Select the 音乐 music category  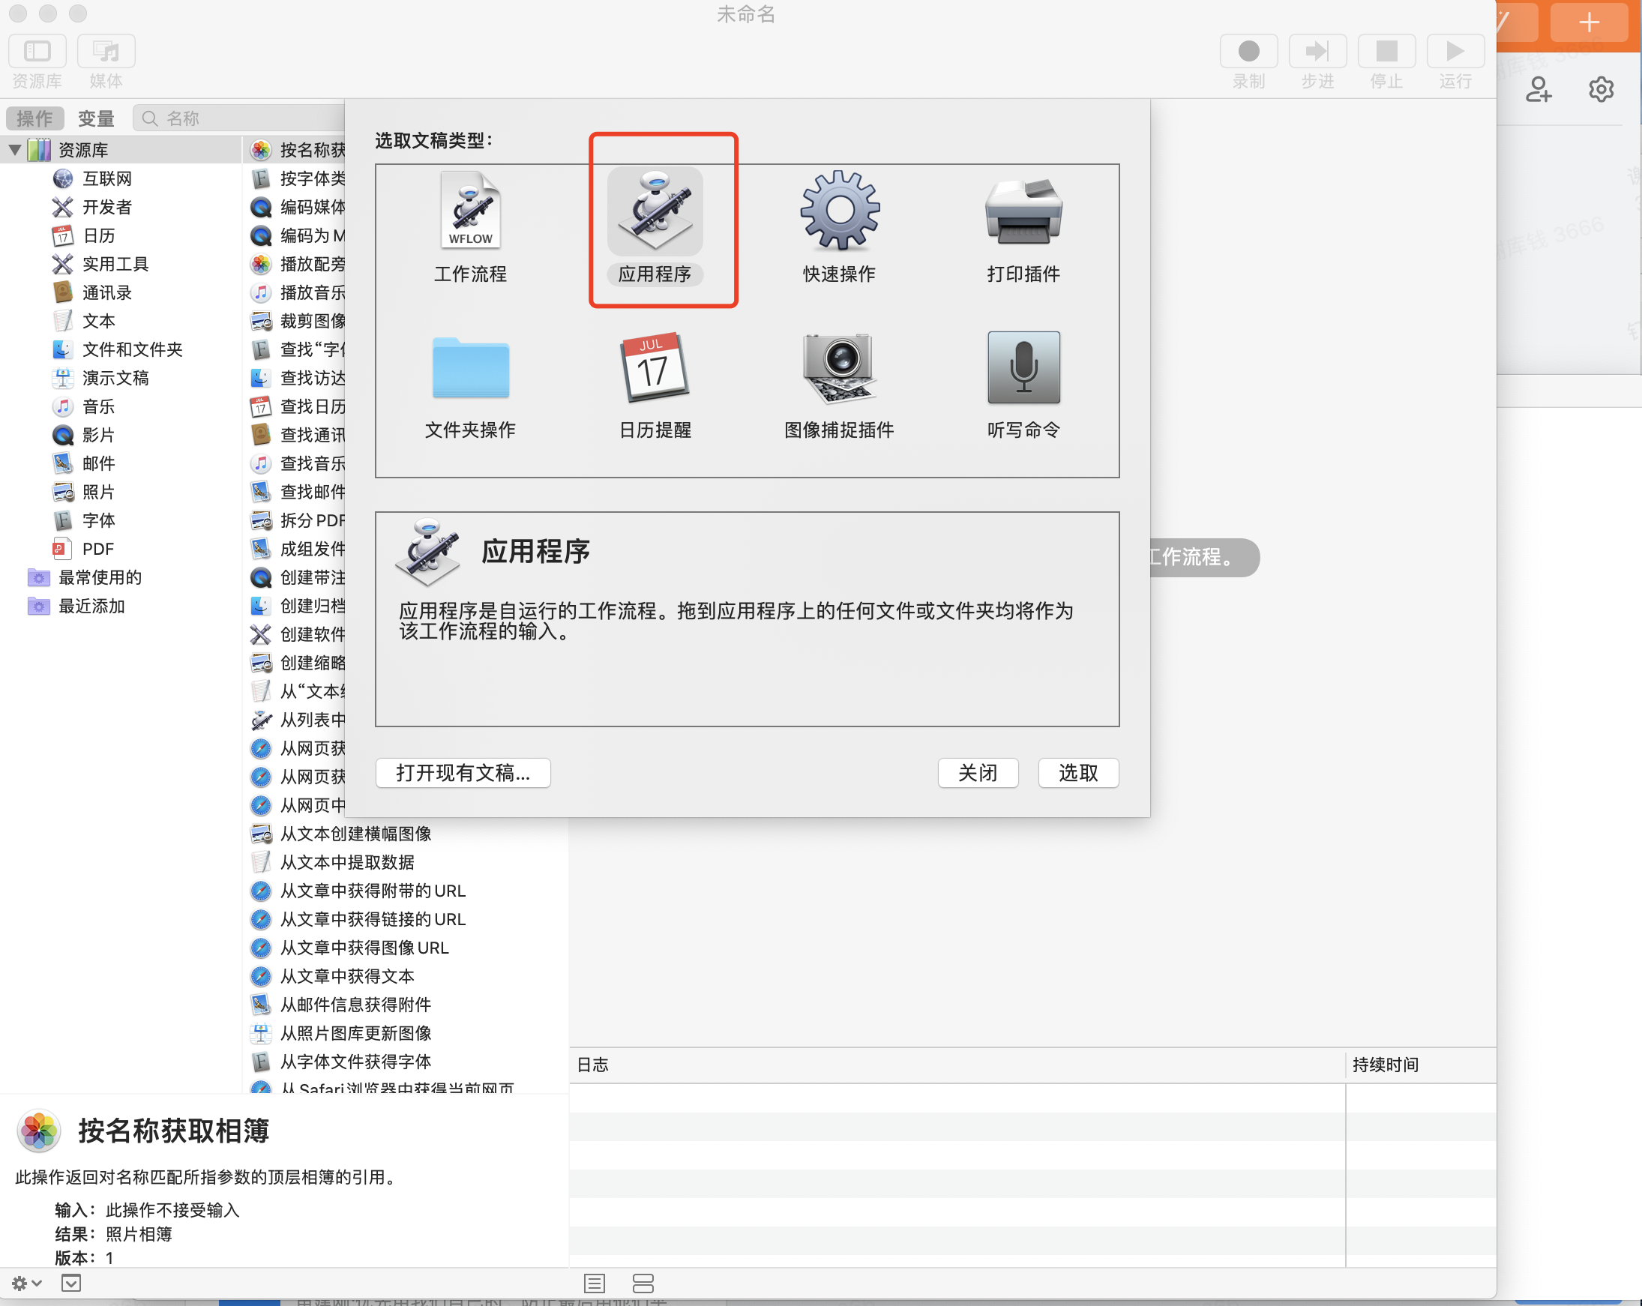point(121,406)
